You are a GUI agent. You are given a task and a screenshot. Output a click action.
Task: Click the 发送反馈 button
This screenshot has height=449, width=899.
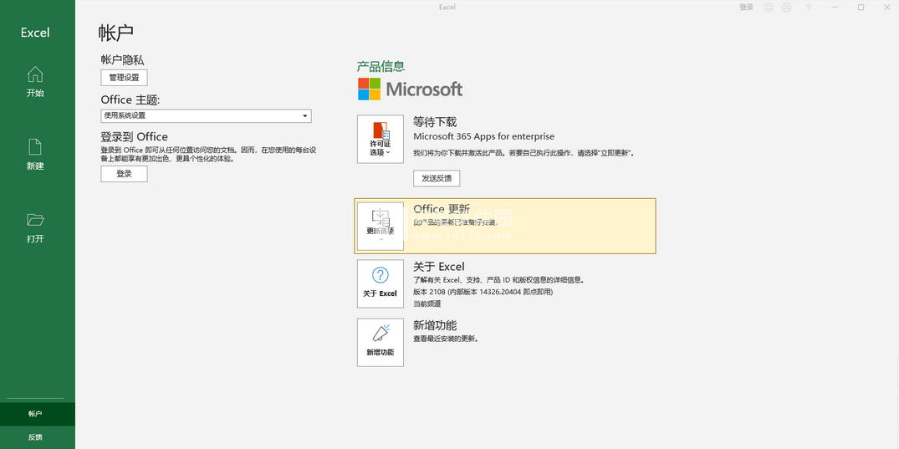coord(437,178)
